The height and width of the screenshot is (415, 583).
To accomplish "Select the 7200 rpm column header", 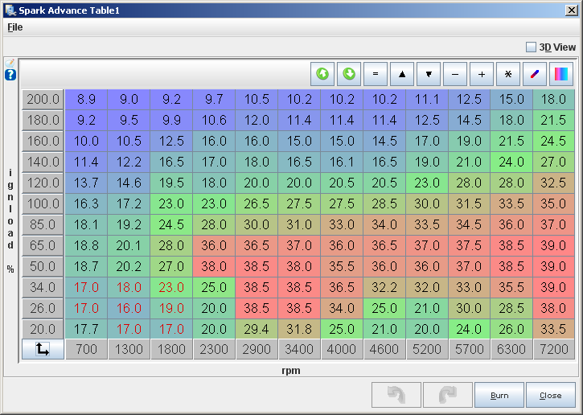I will 554,350.
